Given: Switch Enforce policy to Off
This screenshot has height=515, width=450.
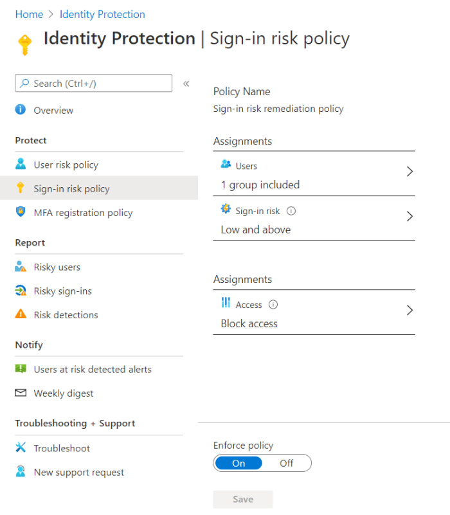Looking at the screenshot, I should (x=287, y=463).
